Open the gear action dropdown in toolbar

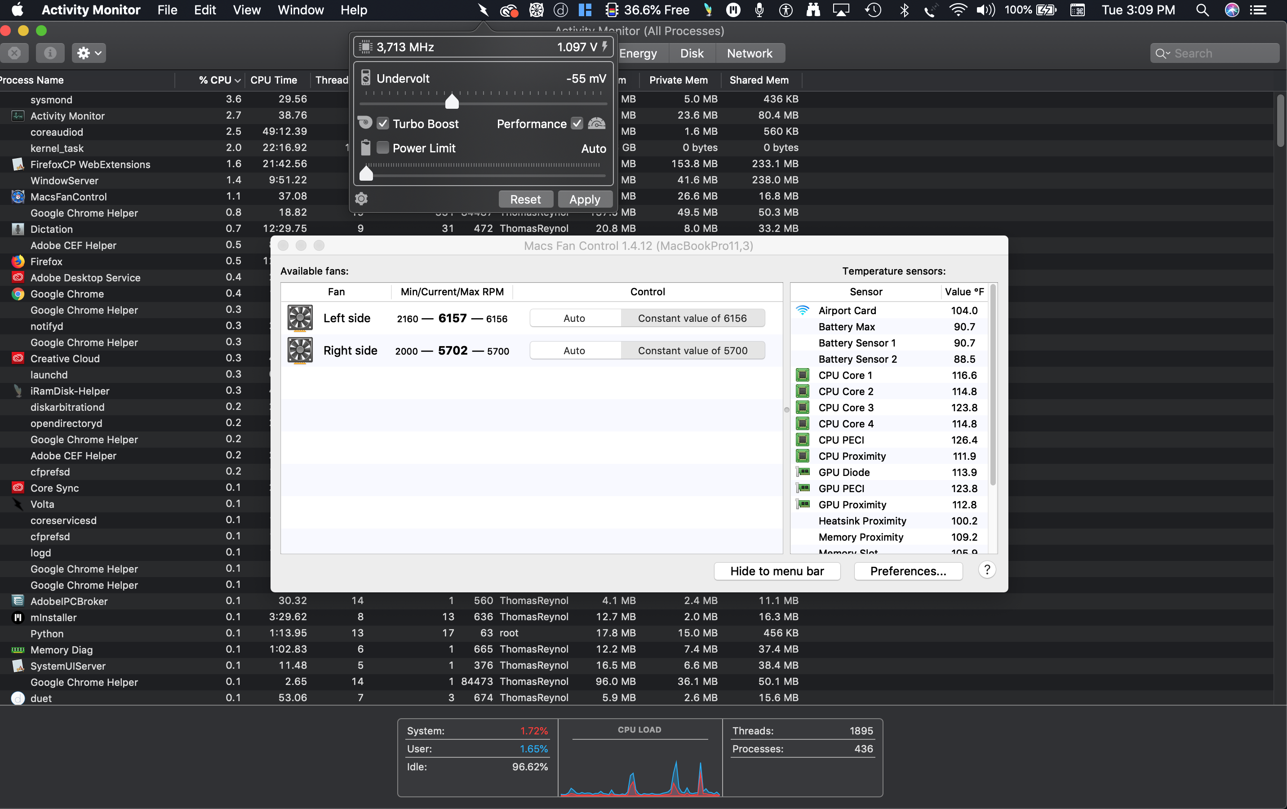click(x=89, y=53)
